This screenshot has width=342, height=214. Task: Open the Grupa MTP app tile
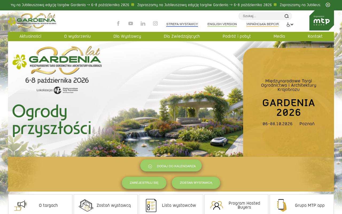302,204
